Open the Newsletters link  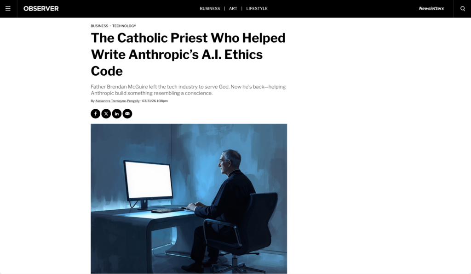point(431,8)
